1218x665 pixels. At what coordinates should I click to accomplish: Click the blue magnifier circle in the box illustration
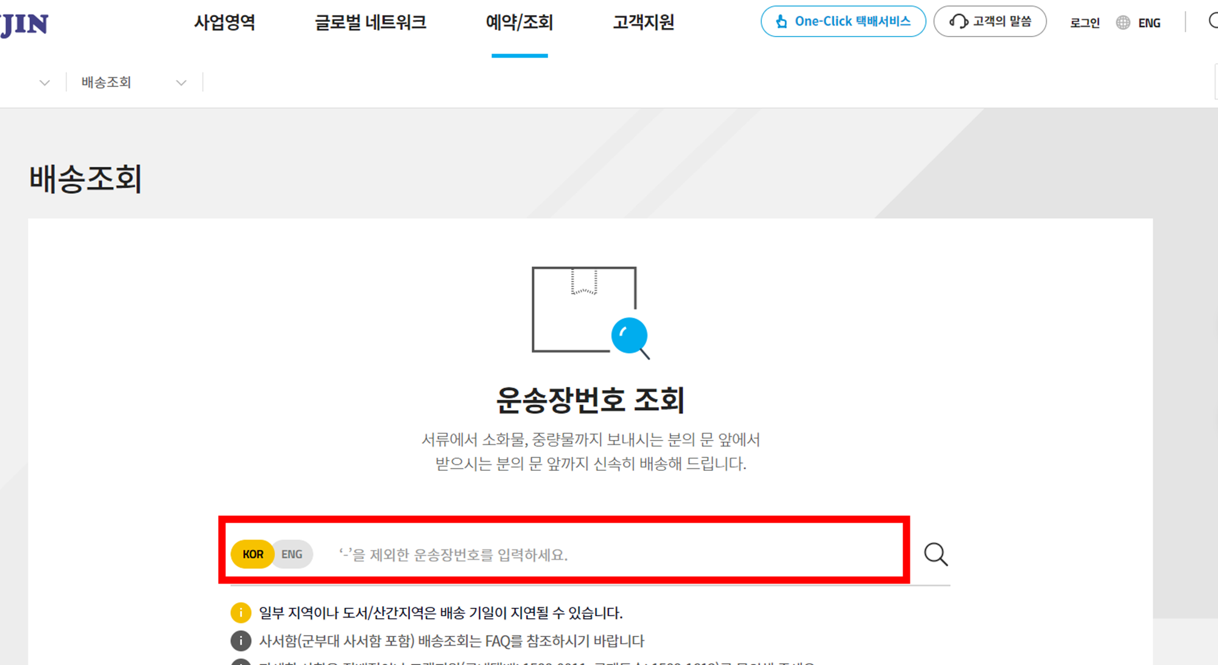coord(630,333)
